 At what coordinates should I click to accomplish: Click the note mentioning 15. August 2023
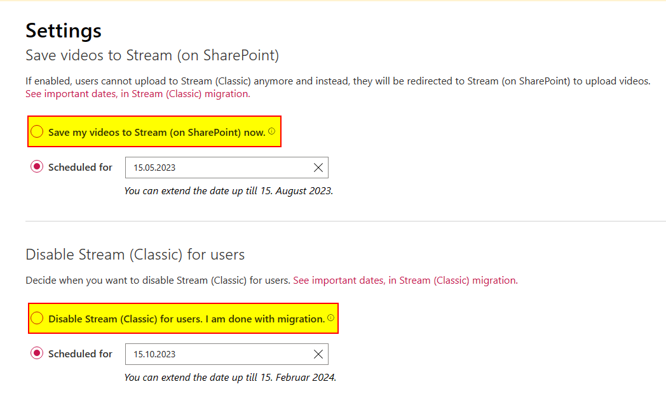[228, 190]
